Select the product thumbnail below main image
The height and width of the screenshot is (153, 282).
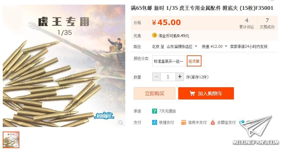tap(11, 140)
